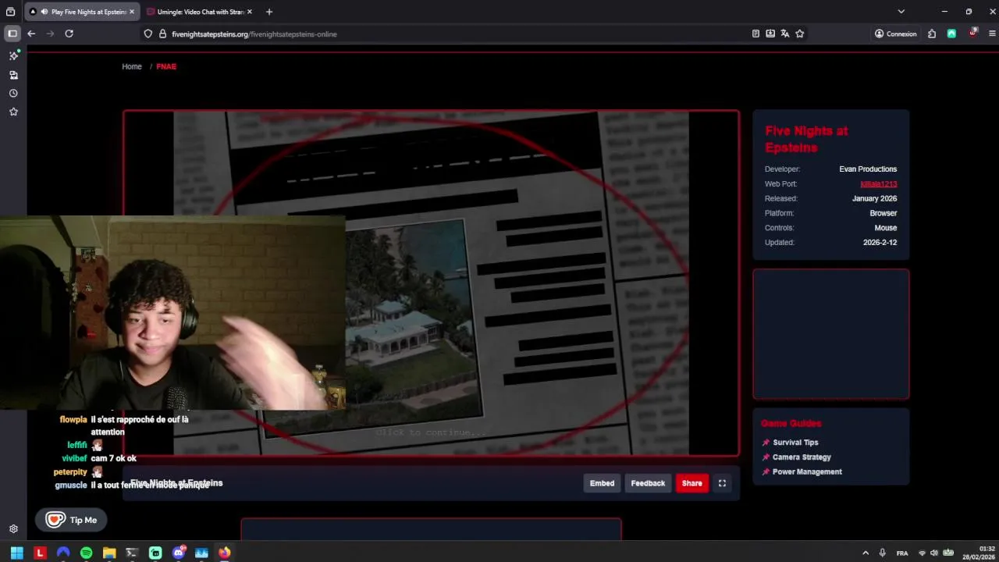The width and height of the screenshot is (999, 562).
Task: Click Firefox icon in taskbar
Action: click(x=225, y=553)
